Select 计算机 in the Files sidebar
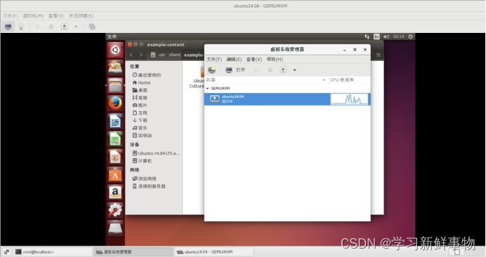Screen dimensions: 486x257 tap(143, 161)
